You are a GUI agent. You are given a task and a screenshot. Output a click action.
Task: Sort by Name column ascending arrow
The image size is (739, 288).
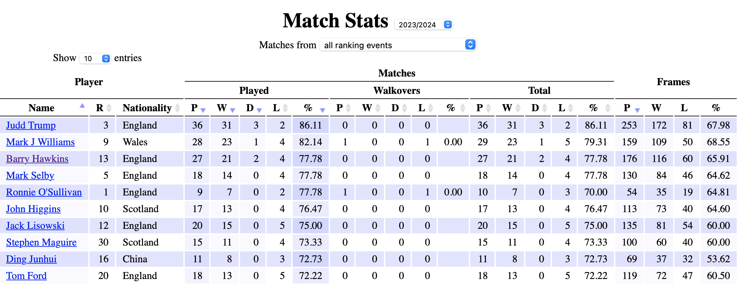(82, 105)
